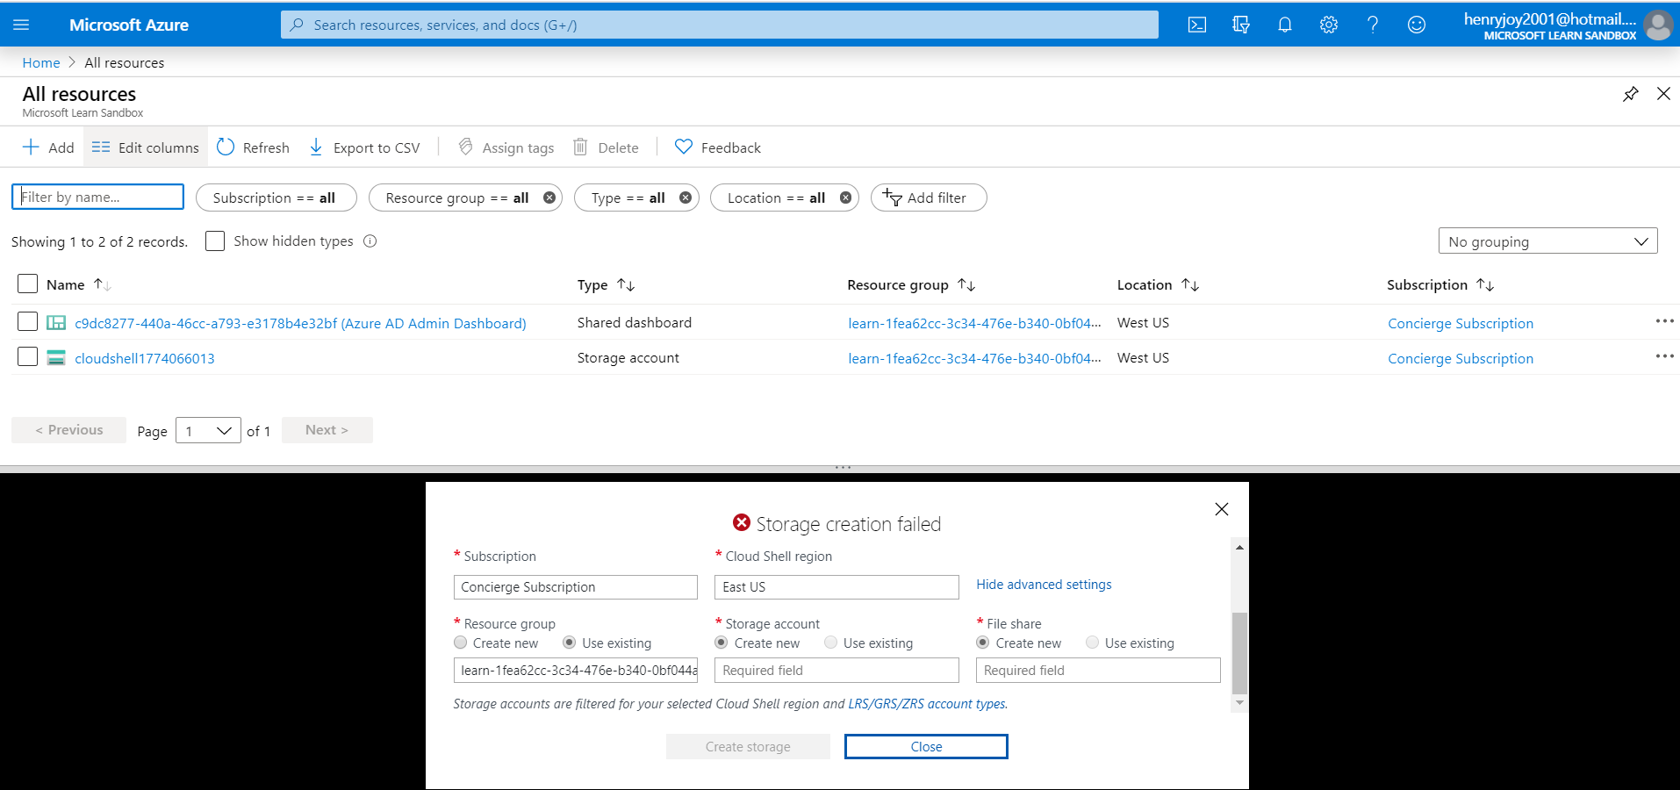Check the cloudshell1774066013 row checkbox
The image size is (1680, 790).
pos(27,356)
